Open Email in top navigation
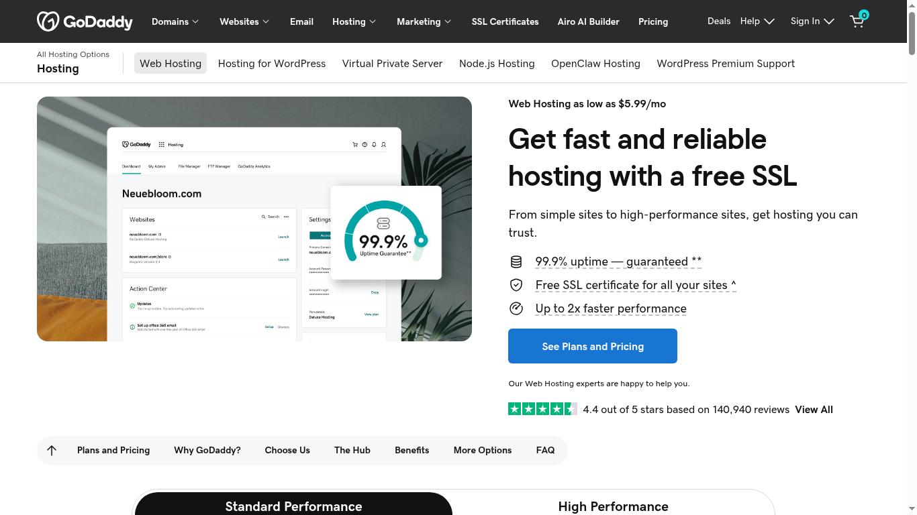 click(301, 21)
